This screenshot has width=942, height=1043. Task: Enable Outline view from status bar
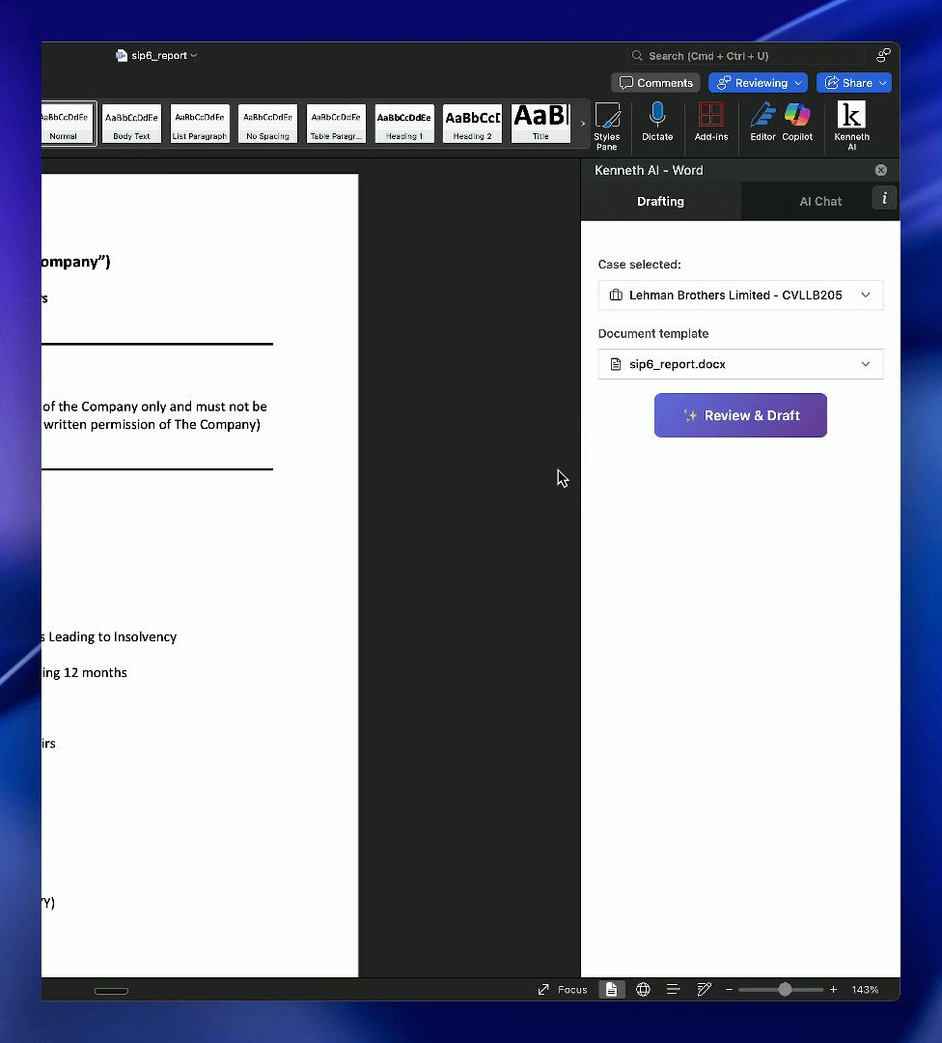(673, 989)
